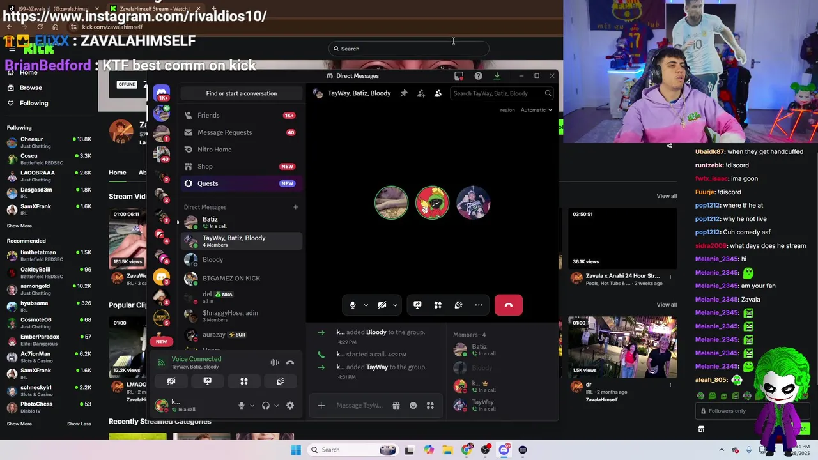The image size is (818, 460).
Task: Click Show More under Following on Kick
Action: (19, 226)
